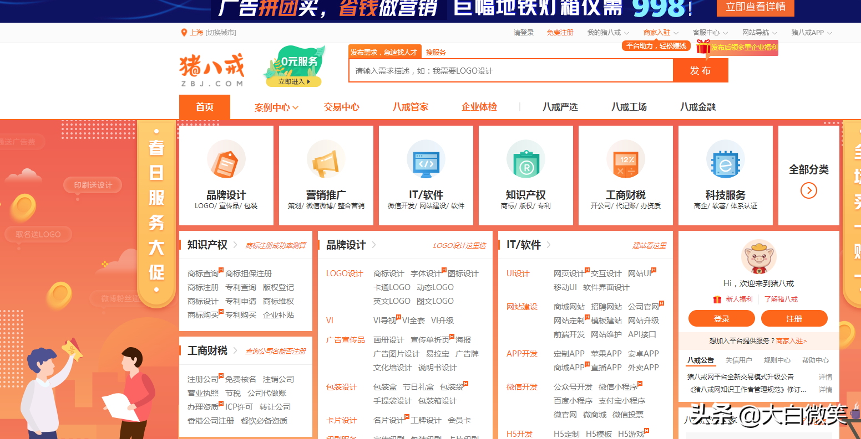This screenshot has height=439, width=861.
Task: Open the 建站看这里 link
Action: tap(649, 245)
